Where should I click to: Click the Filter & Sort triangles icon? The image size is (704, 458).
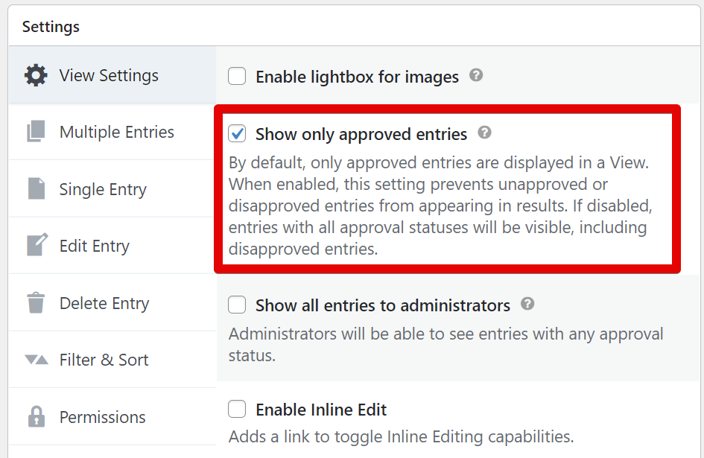point(37,360)
